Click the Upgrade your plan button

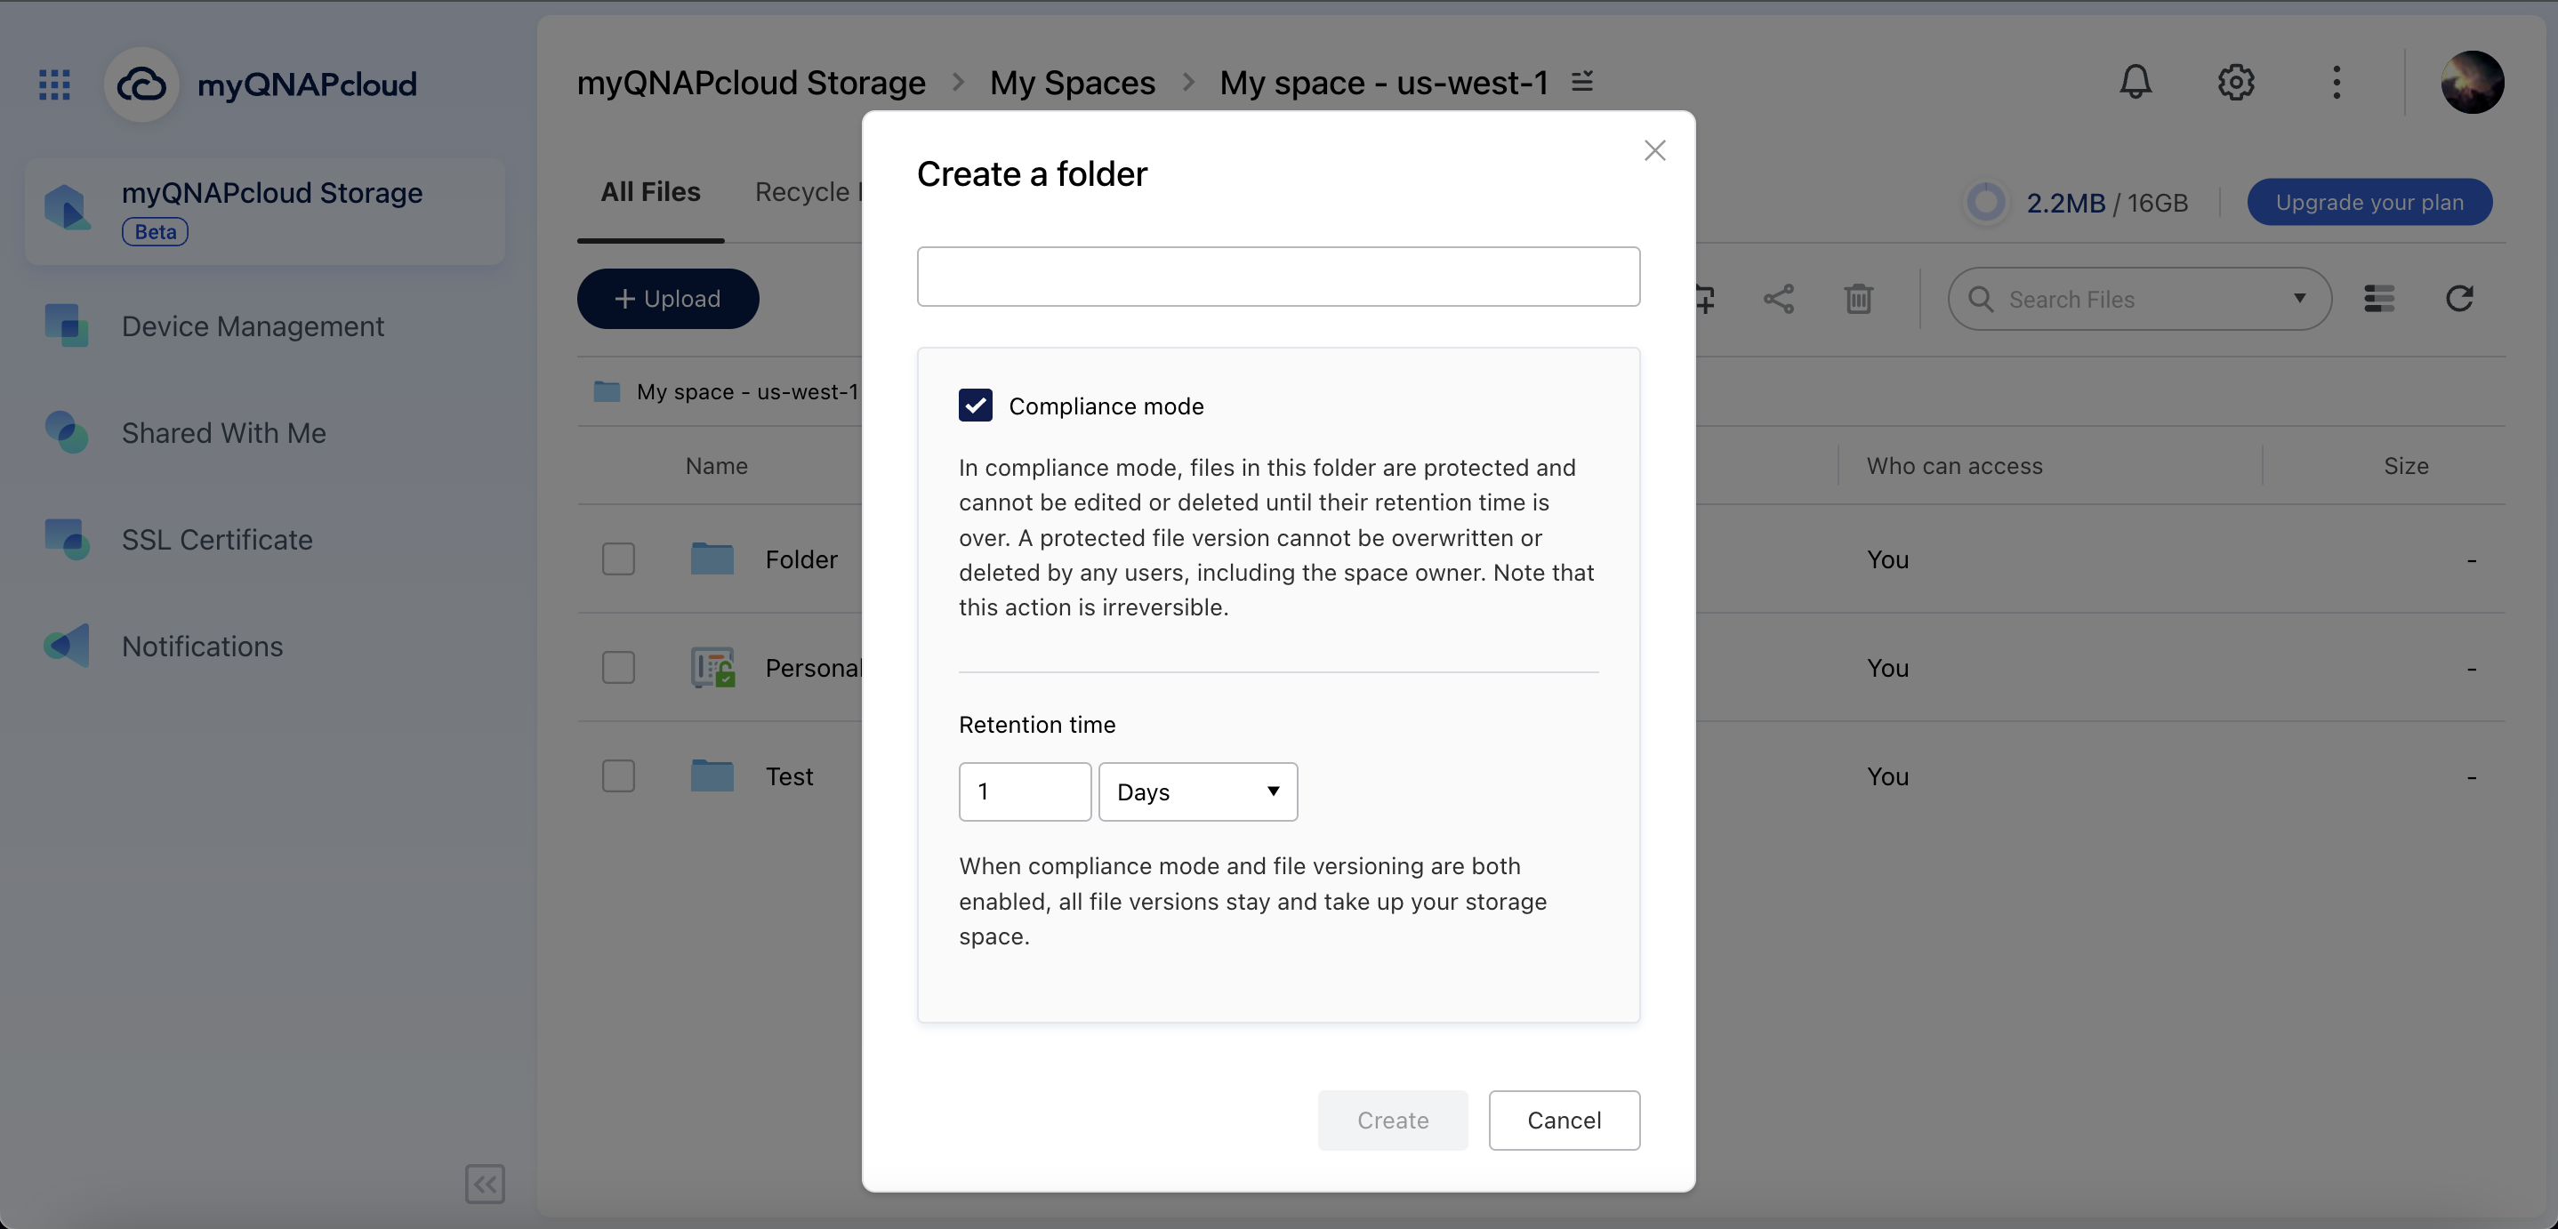point(2369,202)
